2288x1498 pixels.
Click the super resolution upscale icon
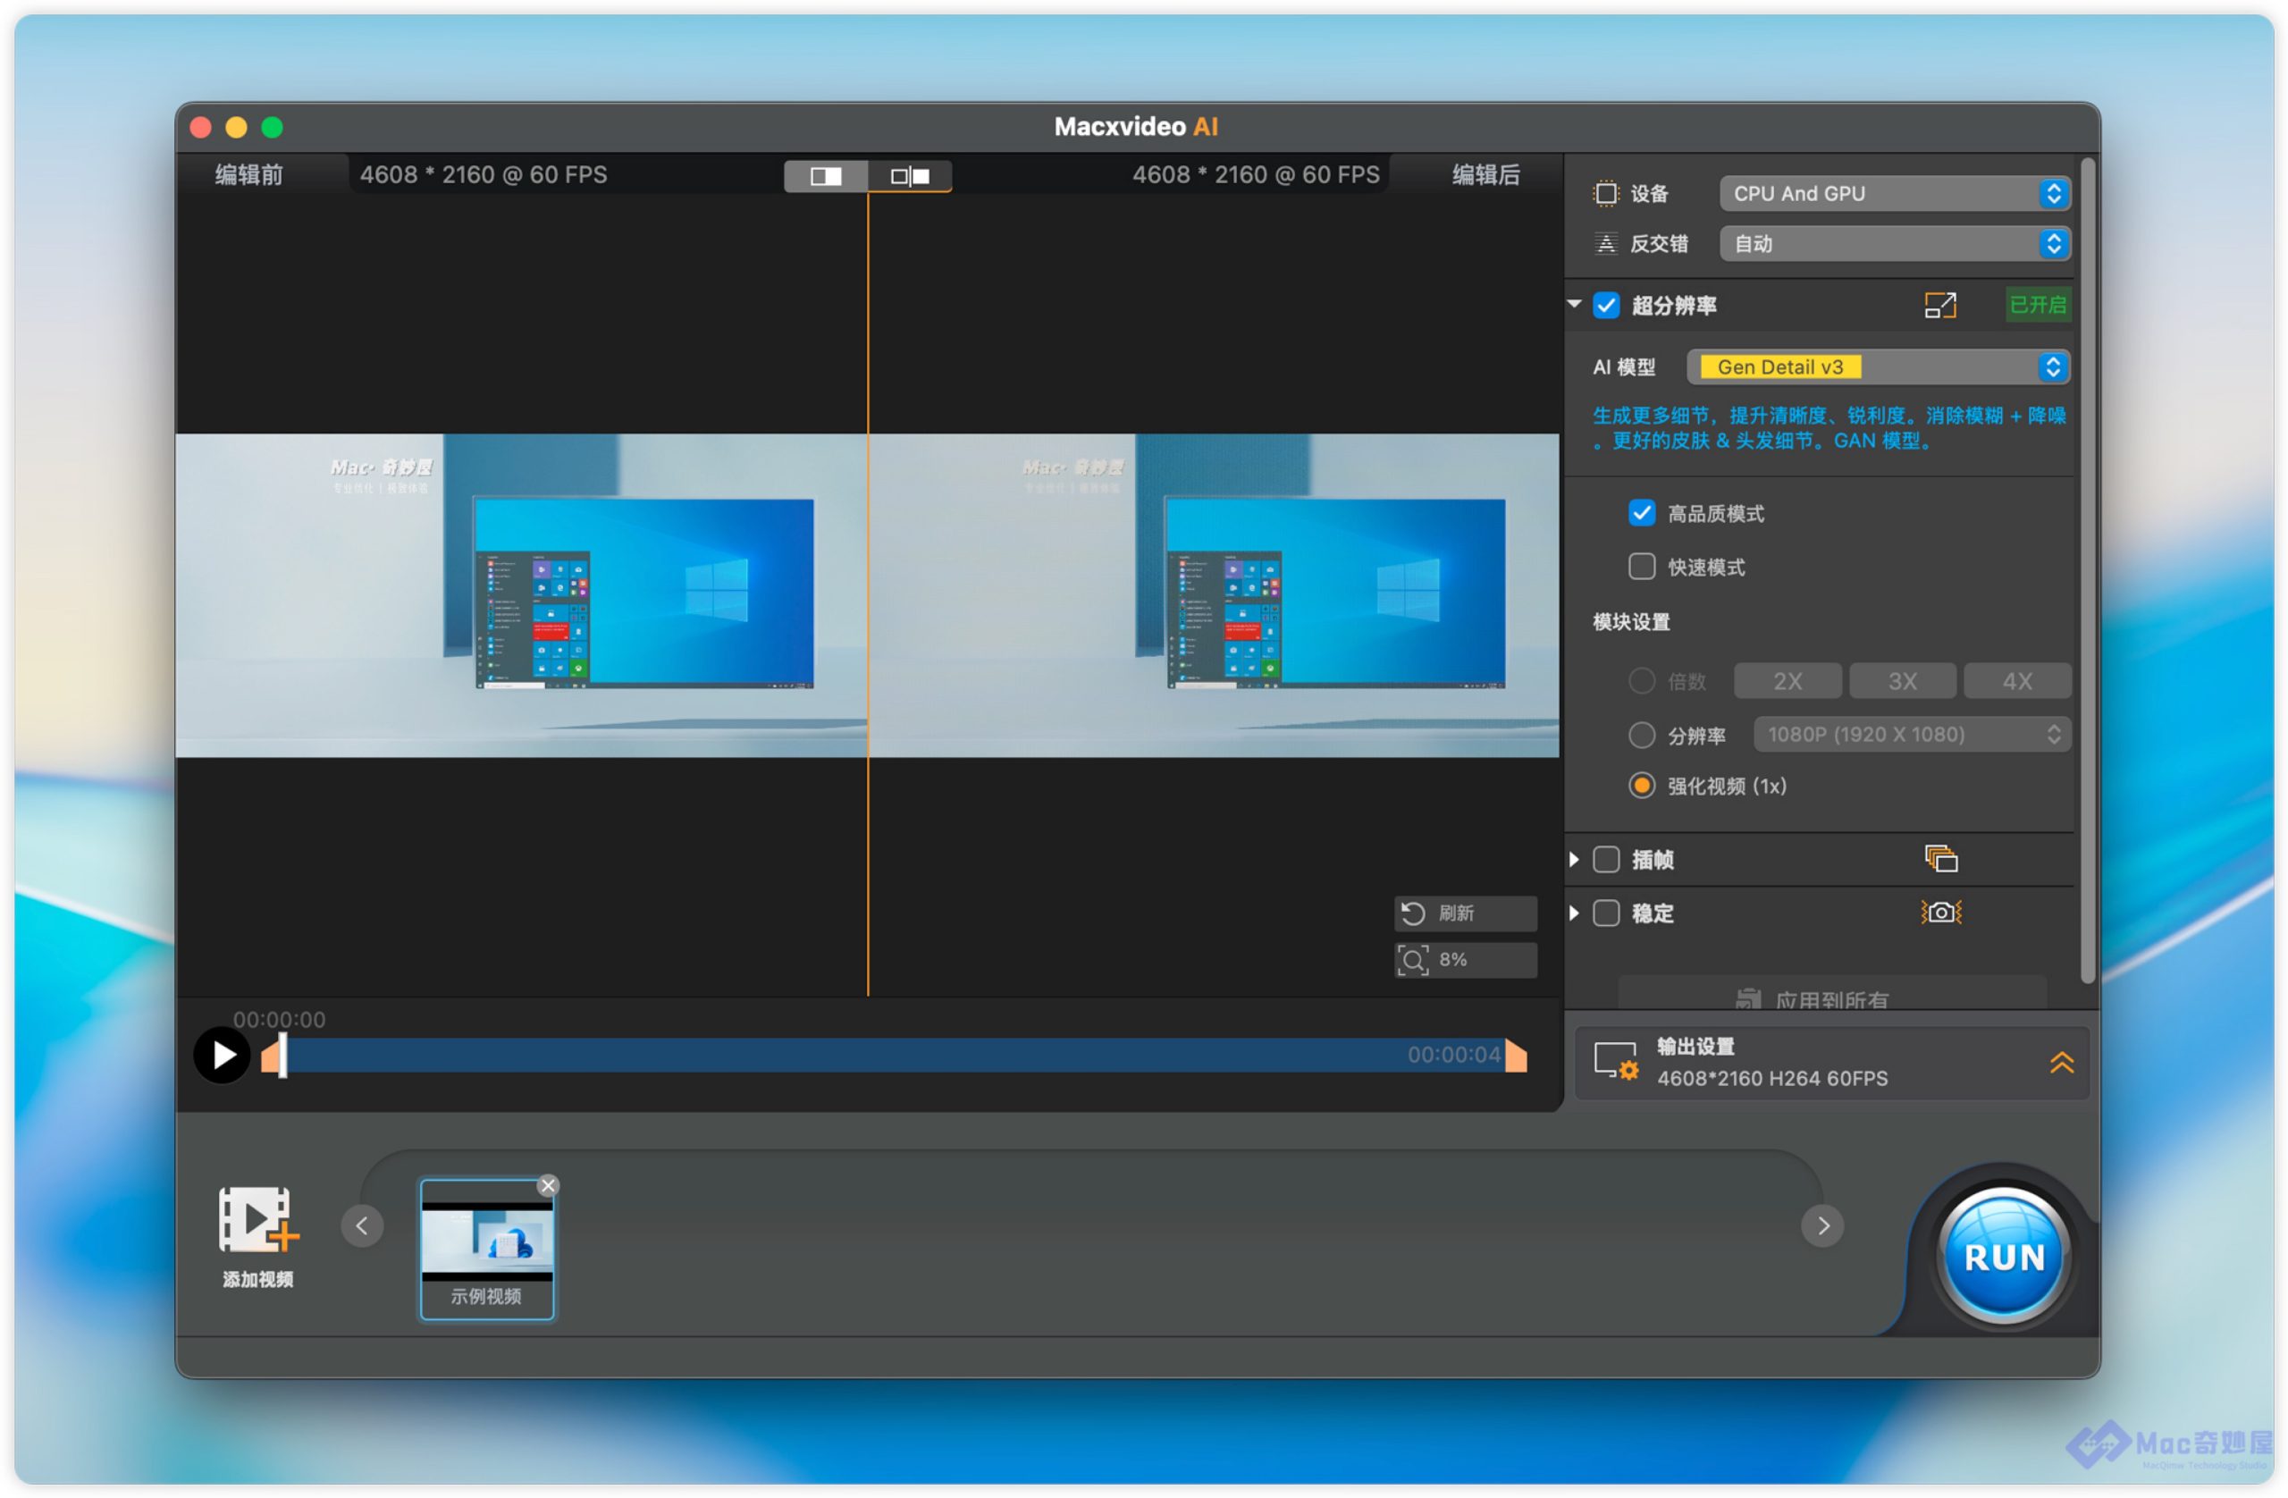point(1939,305)
